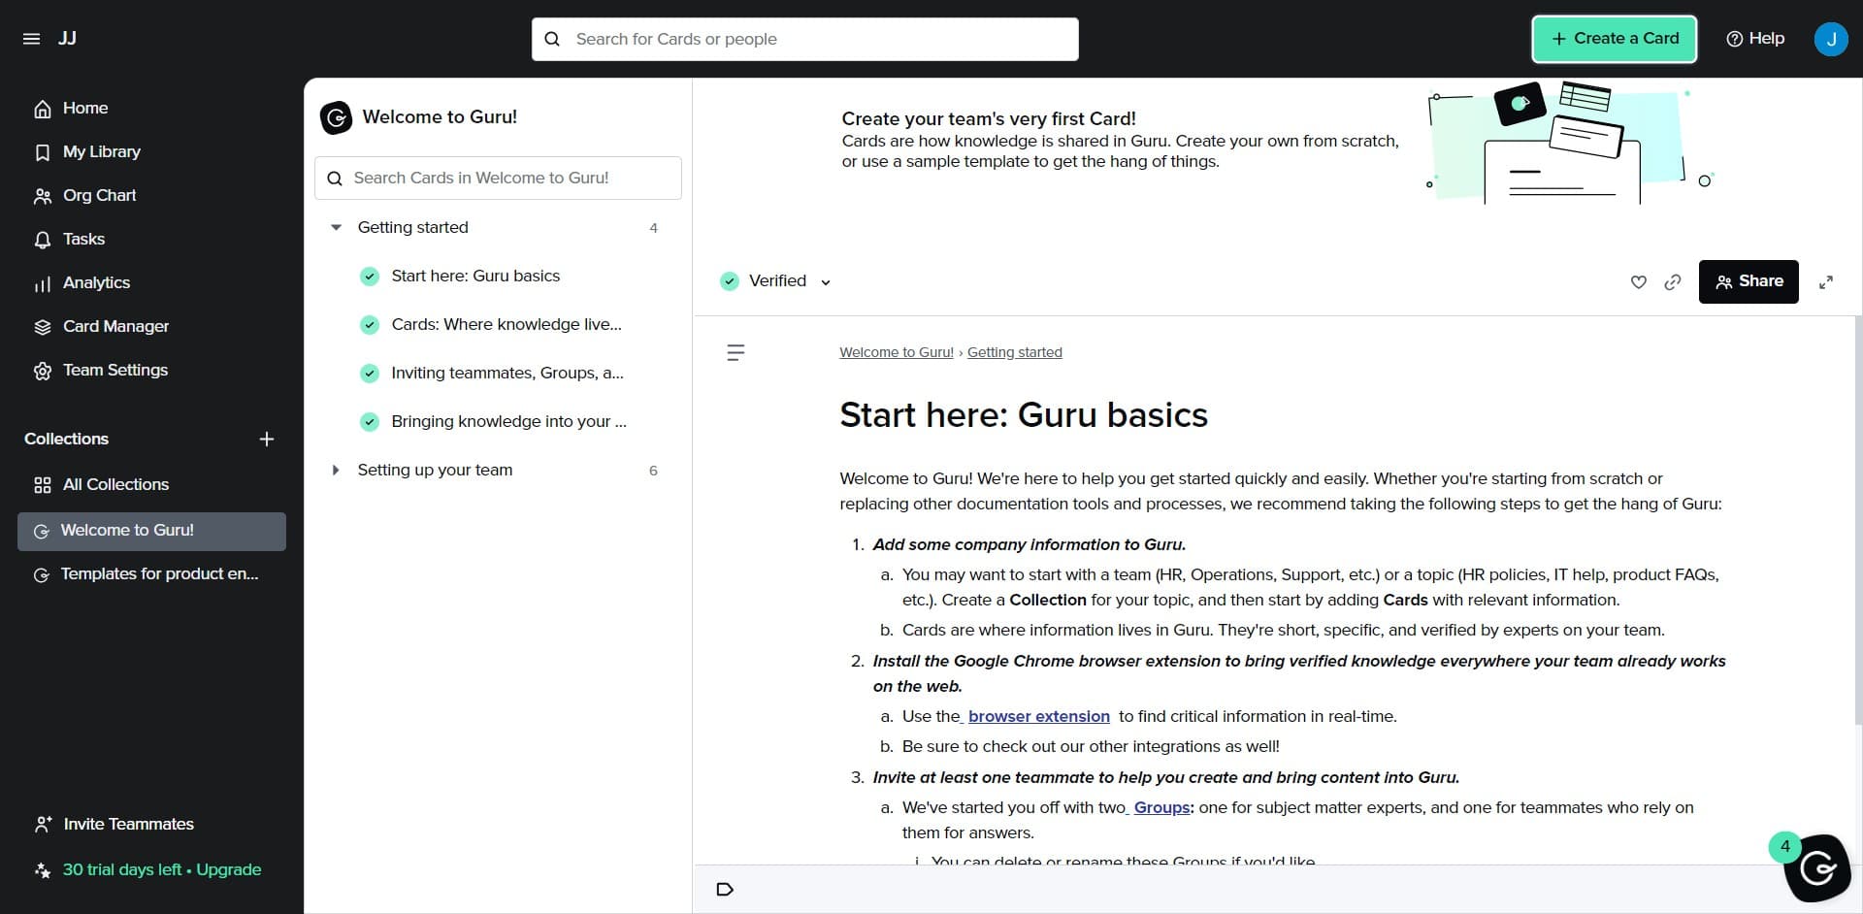Image resolution: width=1863 pixels, height=914 pixels.
Task: Expand card to full screen view
Action: [x=1825, y=282]
